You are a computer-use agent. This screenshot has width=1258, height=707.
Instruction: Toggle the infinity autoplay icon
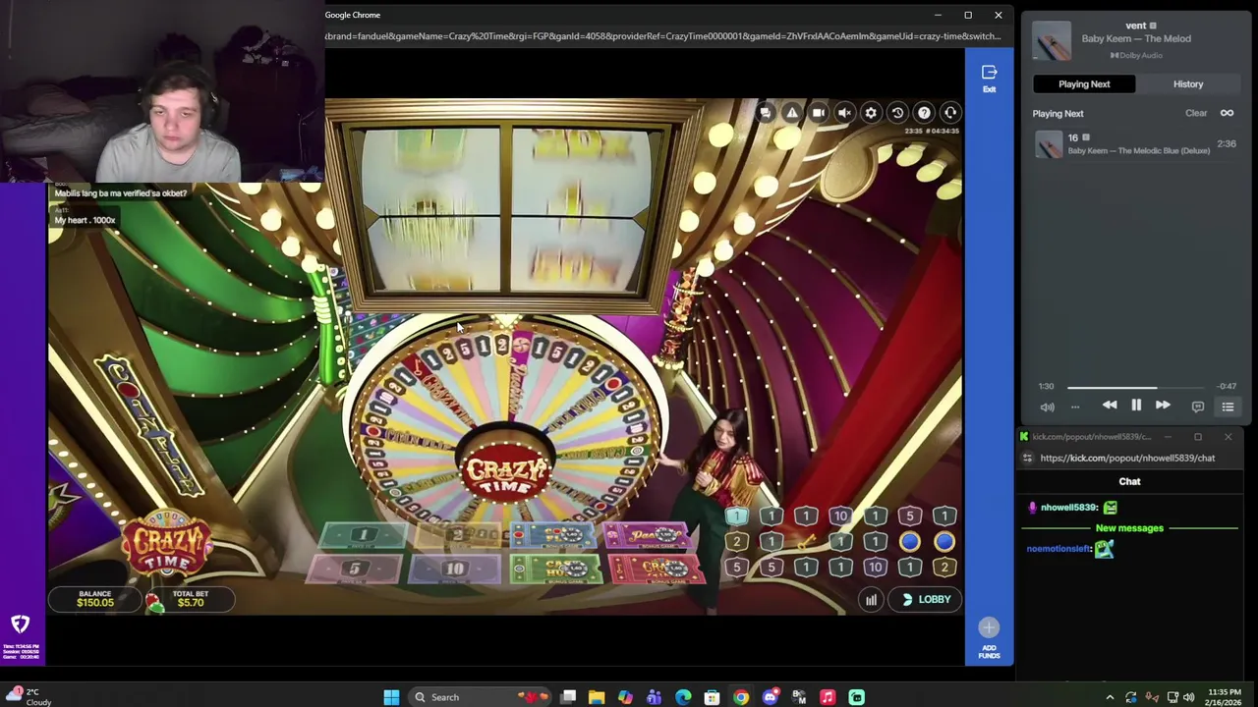click(1227, 113)
